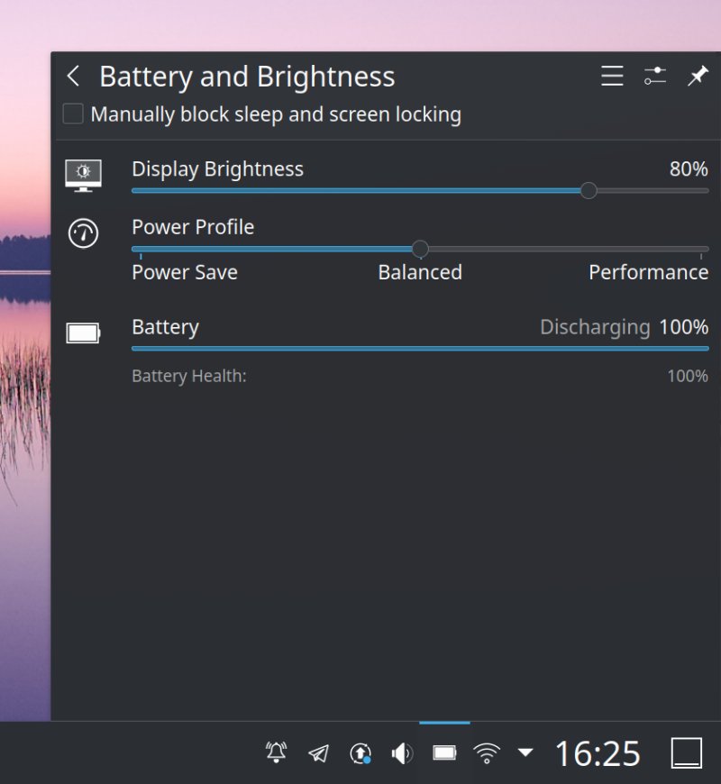Click the Battery icon next to Battery
This screenshot has height=784, width=721.
[84, 332]
